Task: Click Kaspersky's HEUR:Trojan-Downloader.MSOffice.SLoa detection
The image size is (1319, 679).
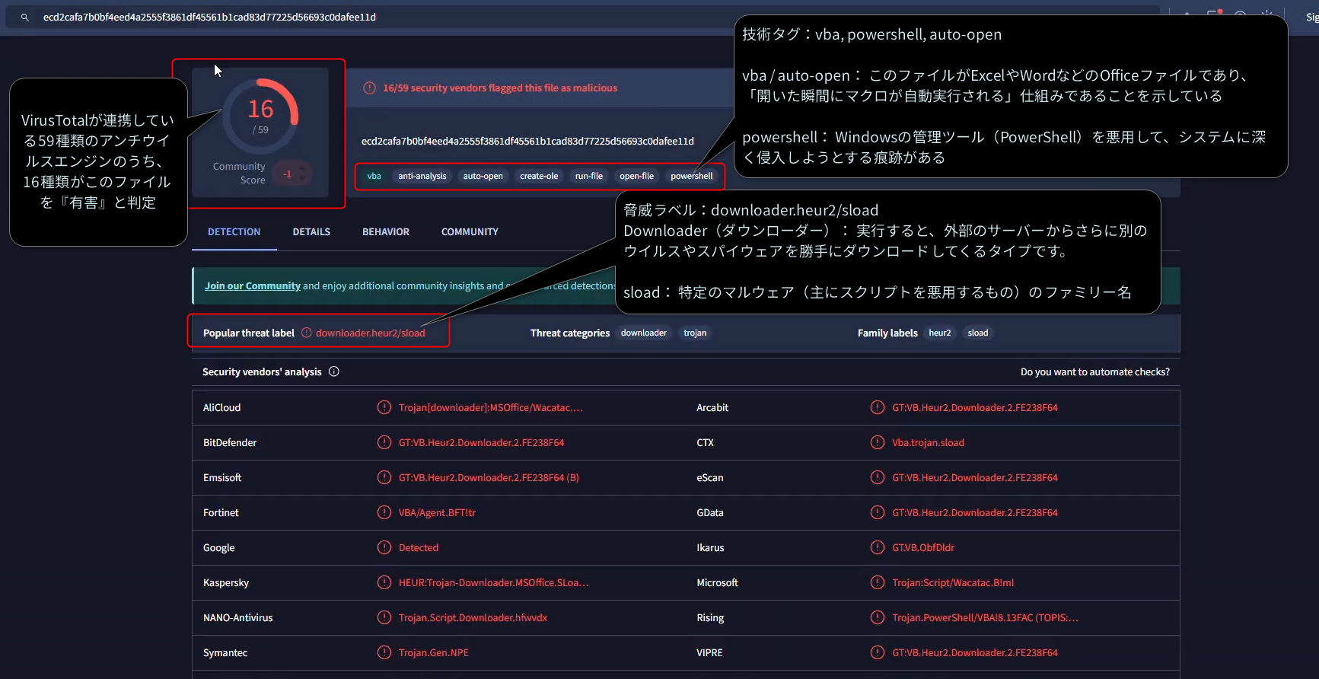Action: tap(494, 582)
